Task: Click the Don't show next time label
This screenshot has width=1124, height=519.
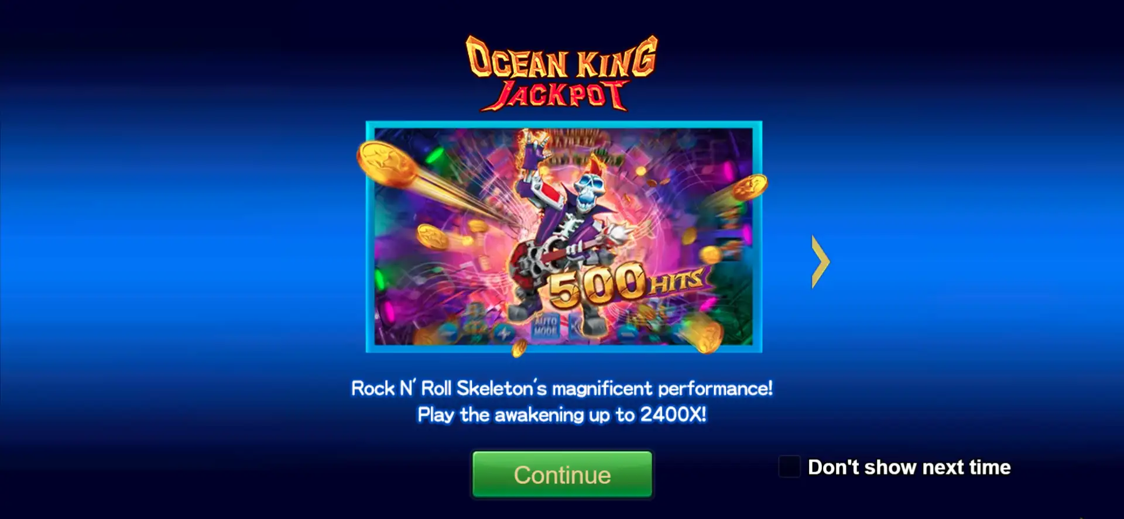Action: click(x=909, y=467)
